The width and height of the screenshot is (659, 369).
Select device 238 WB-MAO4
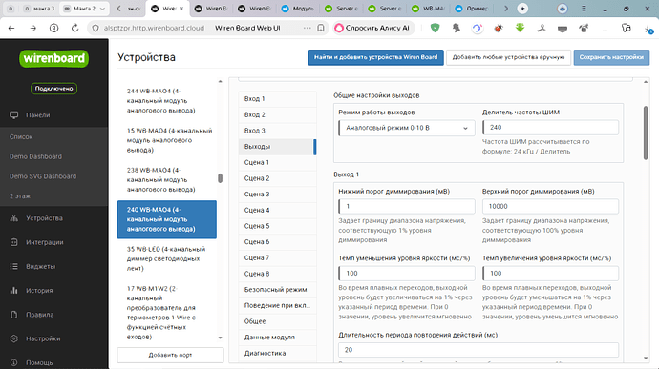(167, 179)
